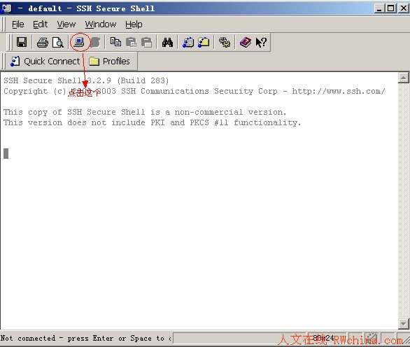410x347 pixels.
Task: Open a New Terminal Window icon
Action: coord(188,42)
